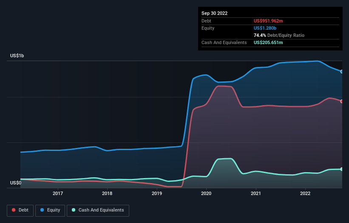This screenshot has height=223, width=349.
Task: Click the Equity tooltip row label
Action: (208, 28)
